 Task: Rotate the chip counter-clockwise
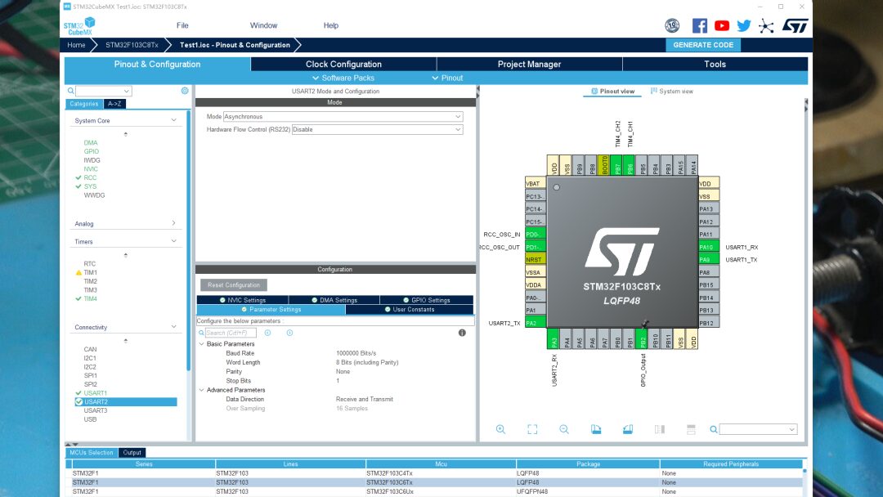628,429
